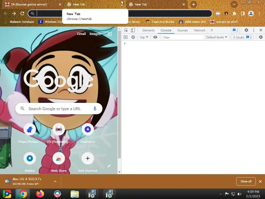Show hidden tray icons arrow
The width and height of the screenshot is (265, 199).
[x=220, y=194]
